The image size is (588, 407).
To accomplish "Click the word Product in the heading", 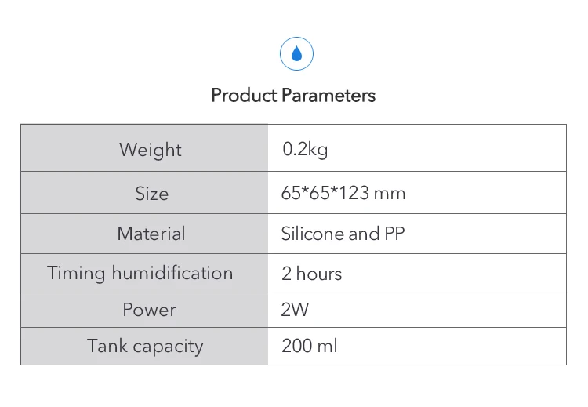I will pos(244,95).
